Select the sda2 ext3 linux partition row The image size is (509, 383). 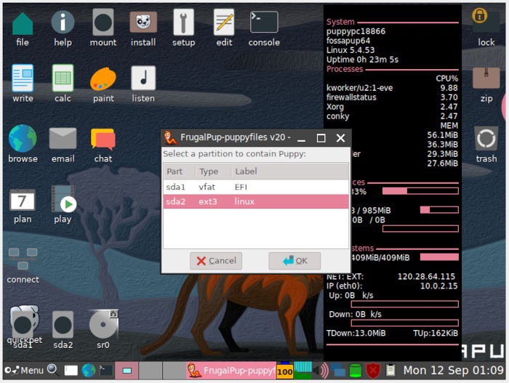click(x=256, y=201)
